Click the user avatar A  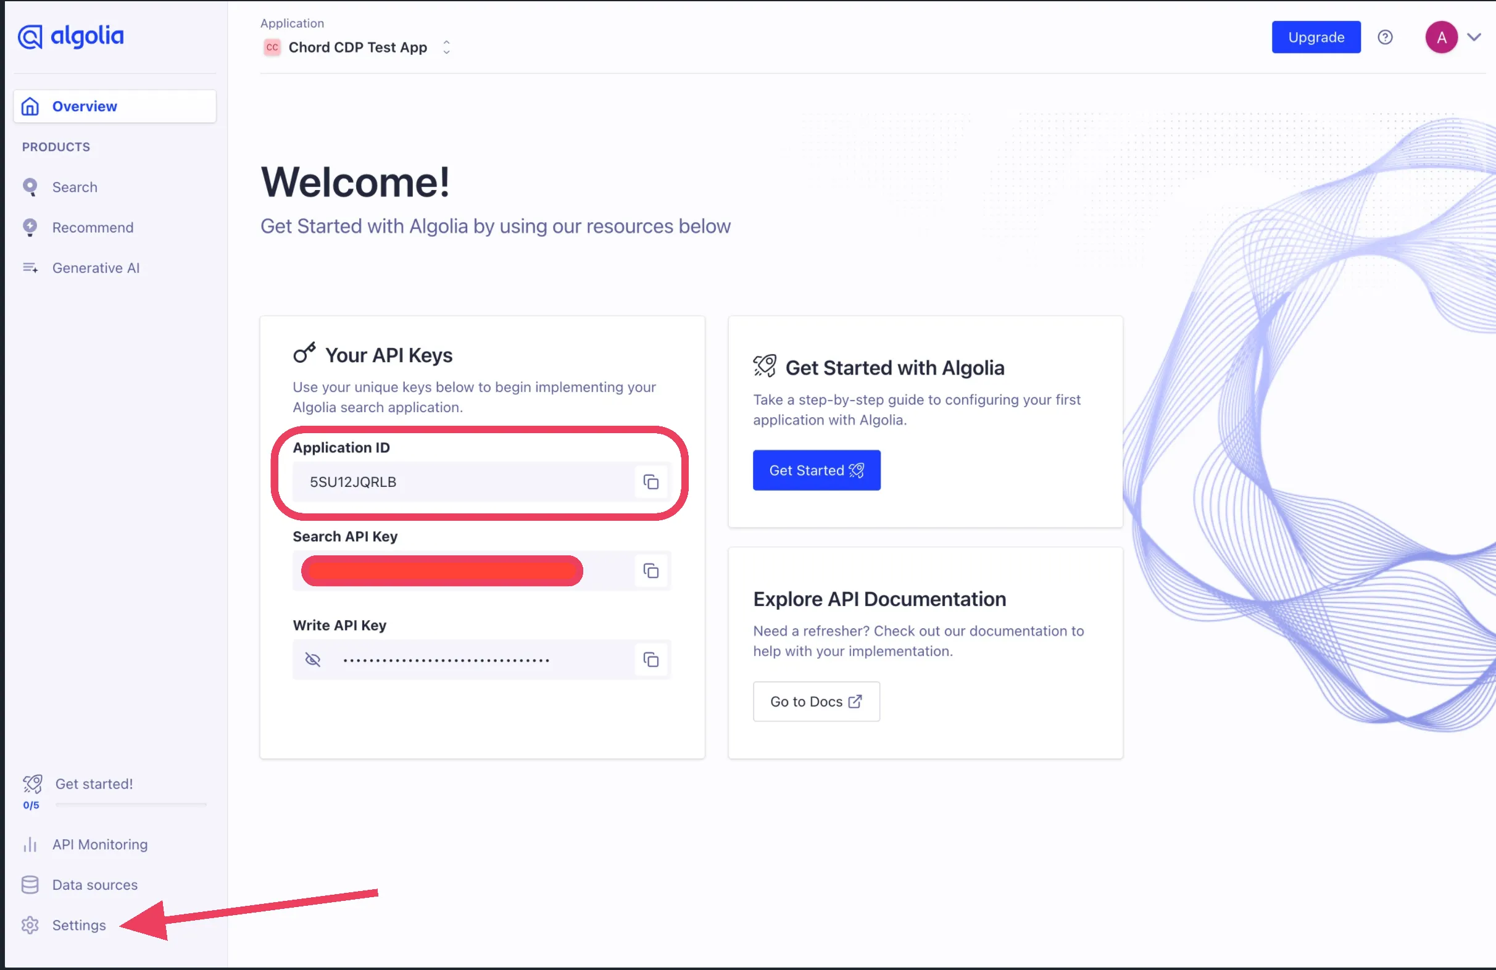[x=1441, y=37]
